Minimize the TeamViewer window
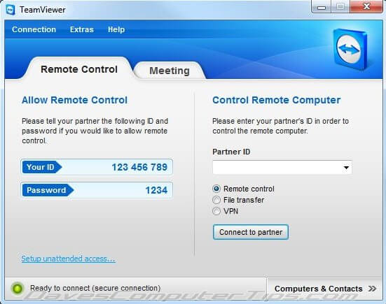386x304 pixels. 322,8
